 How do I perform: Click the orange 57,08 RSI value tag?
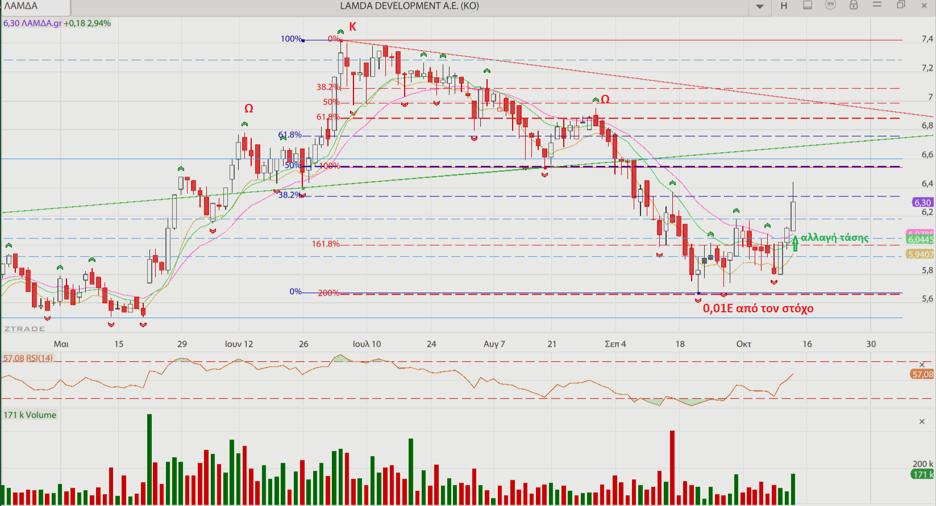click(x=922, y=374)
